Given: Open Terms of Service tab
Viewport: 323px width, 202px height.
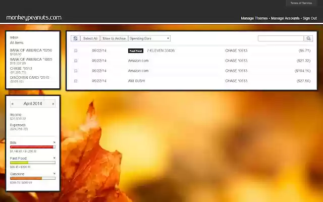Looking at the screenshot, I should (301, 3).
